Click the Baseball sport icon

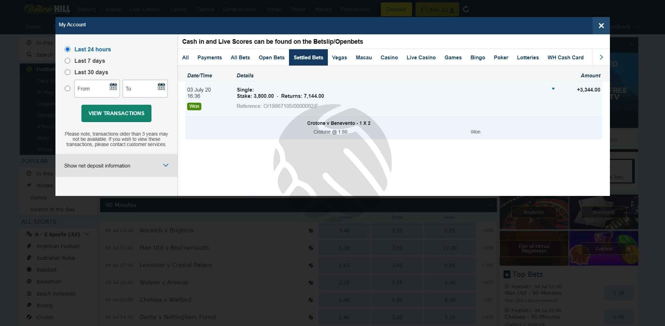(29, 269)
